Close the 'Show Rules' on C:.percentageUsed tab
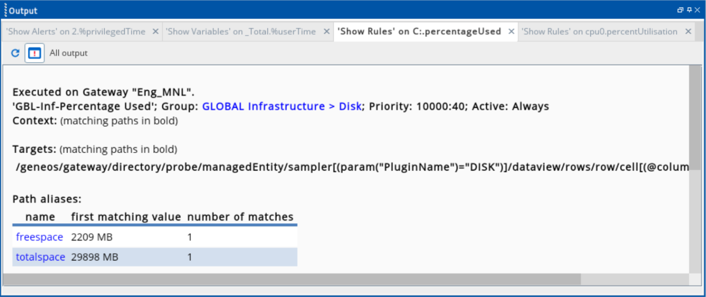Image resolution: width=706 pixels, height=297 pixels. pos(511,31)
